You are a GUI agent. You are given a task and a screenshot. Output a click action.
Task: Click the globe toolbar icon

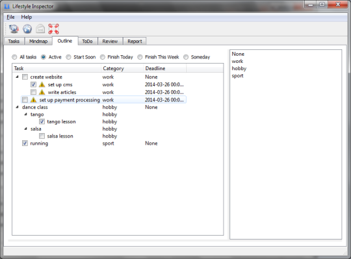point(27,29)
